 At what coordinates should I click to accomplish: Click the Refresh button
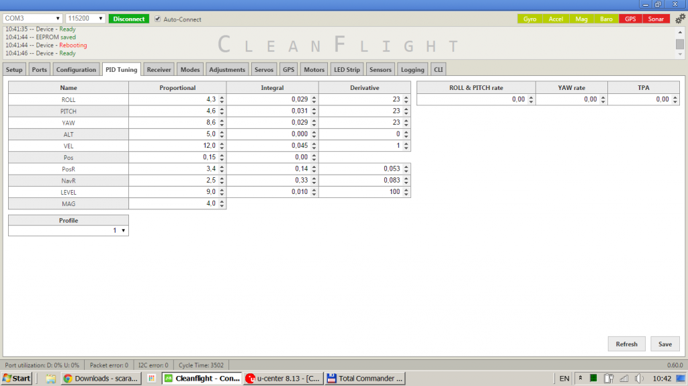click(626, 344)
